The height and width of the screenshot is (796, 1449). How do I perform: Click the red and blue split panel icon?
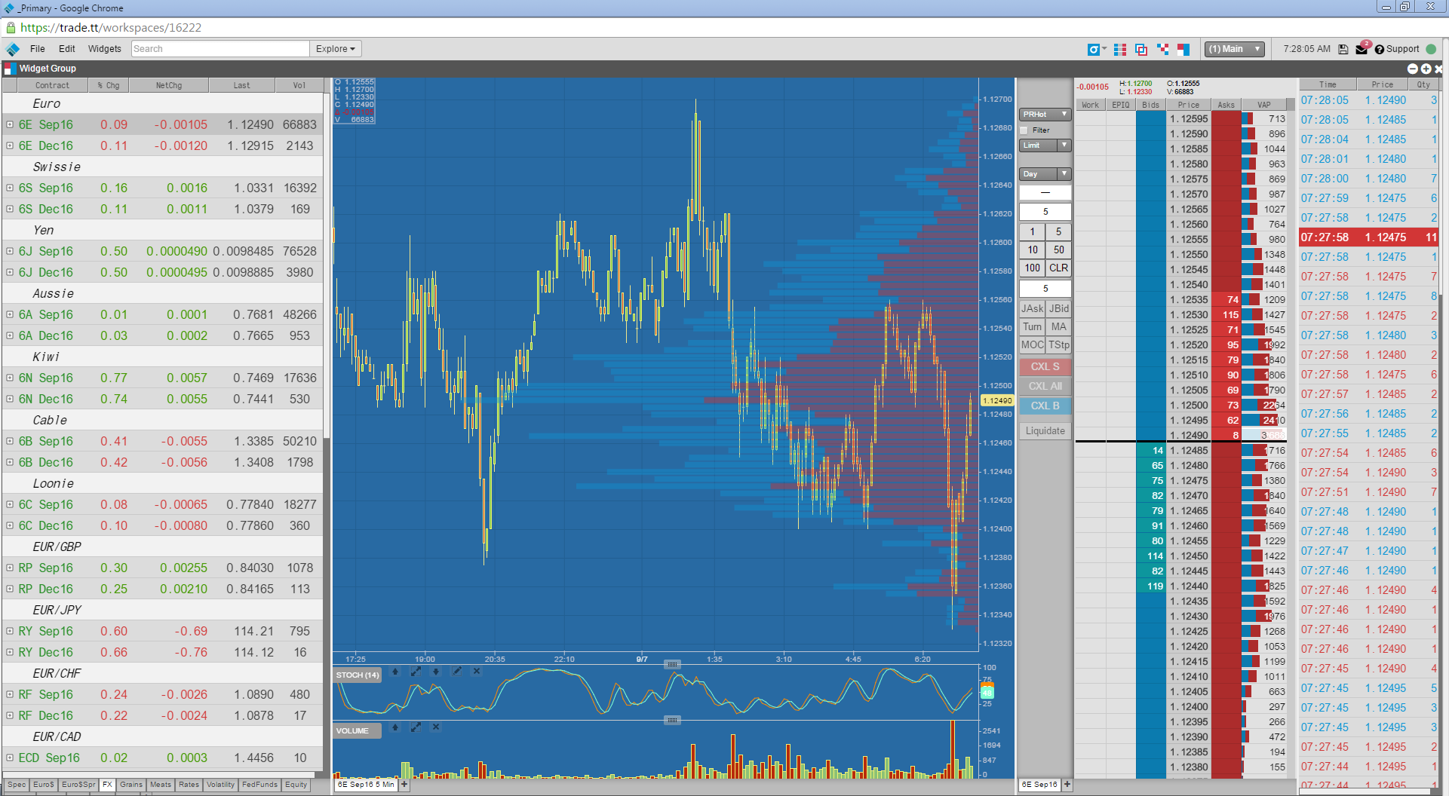[x=1183, y=49]
